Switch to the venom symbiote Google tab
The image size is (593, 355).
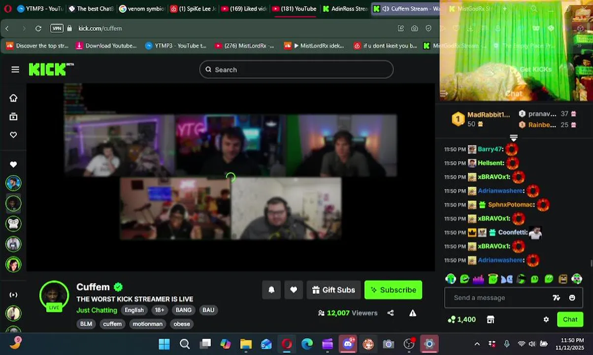(x=142, y=8)
